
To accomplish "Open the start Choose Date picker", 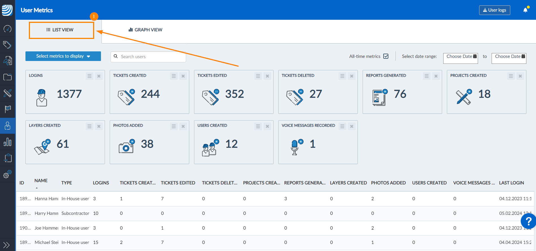I will point(460,58).
